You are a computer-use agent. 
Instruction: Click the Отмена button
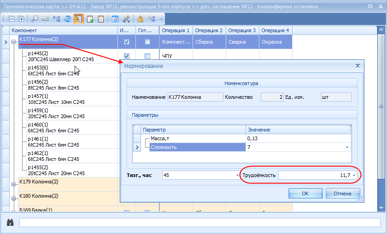pos(343,194)
